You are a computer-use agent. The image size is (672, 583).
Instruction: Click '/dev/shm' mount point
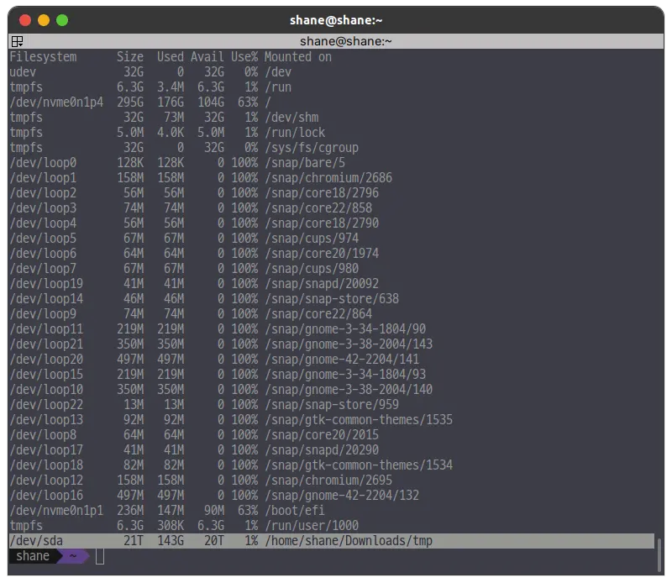pos(291,117)
